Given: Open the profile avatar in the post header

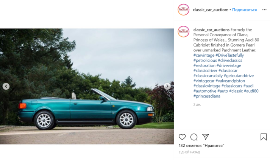Looking at the screenshot, I should [183, 9].
